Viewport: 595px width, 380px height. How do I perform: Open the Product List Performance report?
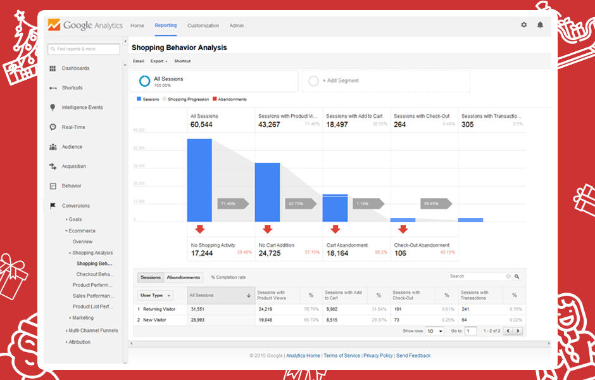click(x=93, y=307)
